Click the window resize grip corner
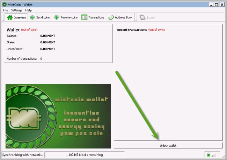Viewport: 227px width, 160px height. [x=224, y=157]
